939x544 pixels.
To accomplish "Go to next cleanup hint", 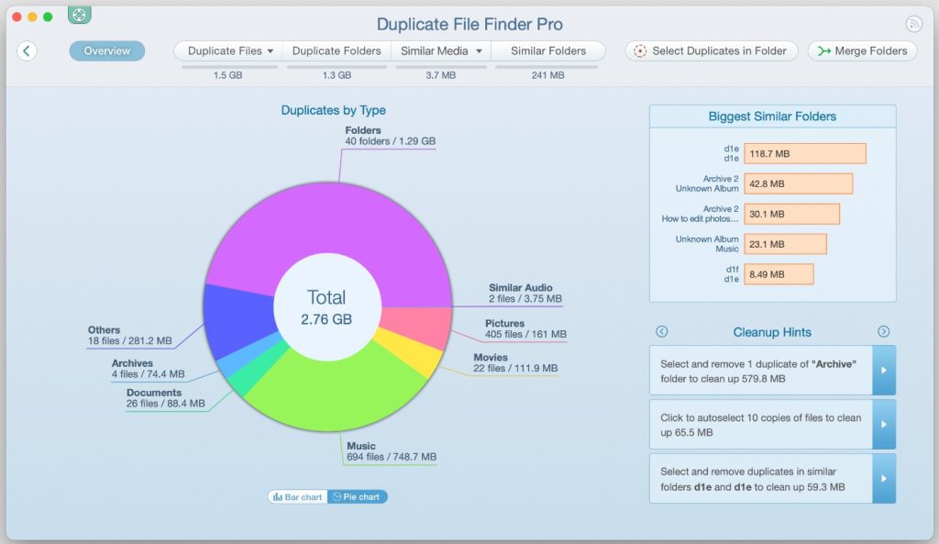I will pyautogui.click(x=883, y=331).
